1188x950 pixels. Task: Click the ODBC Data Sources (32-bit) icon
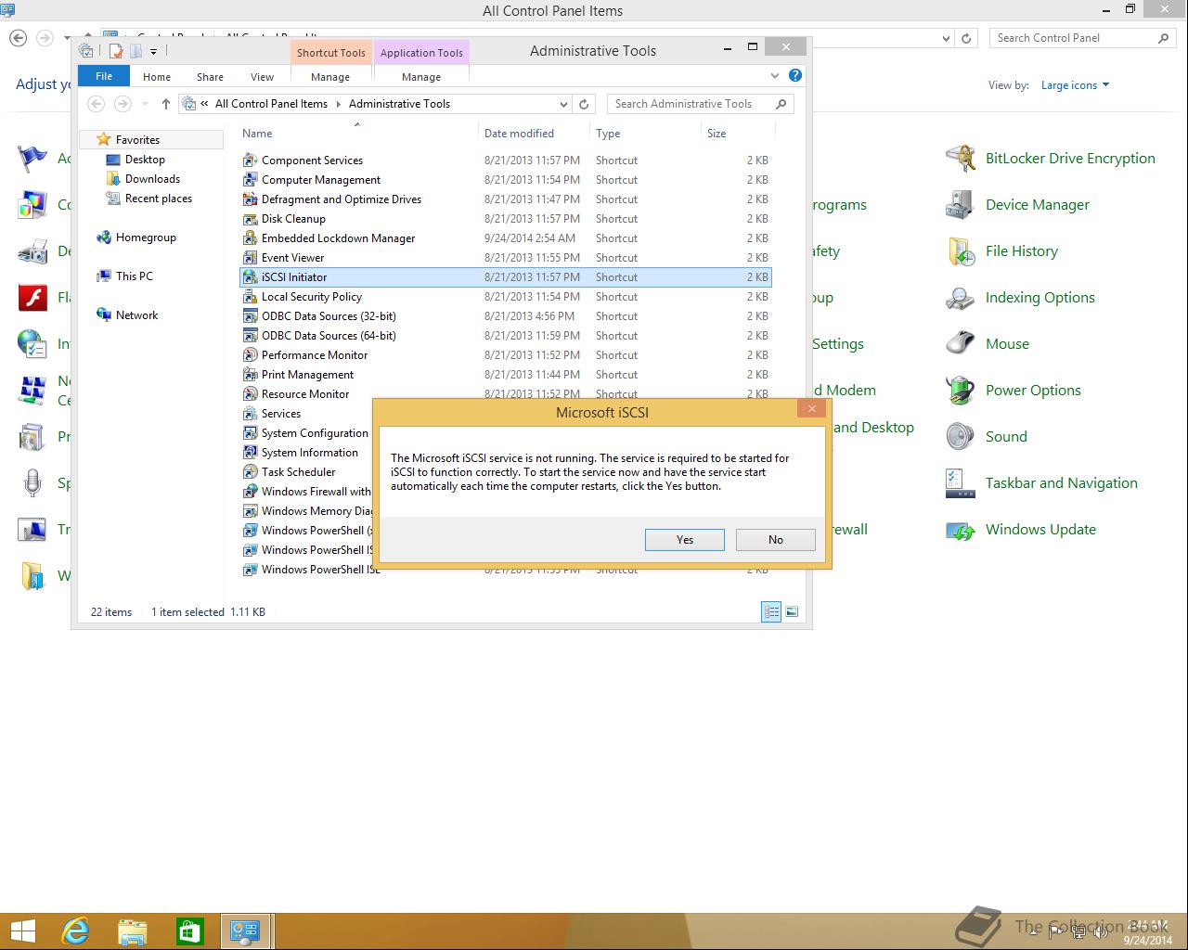click(250, 316)
